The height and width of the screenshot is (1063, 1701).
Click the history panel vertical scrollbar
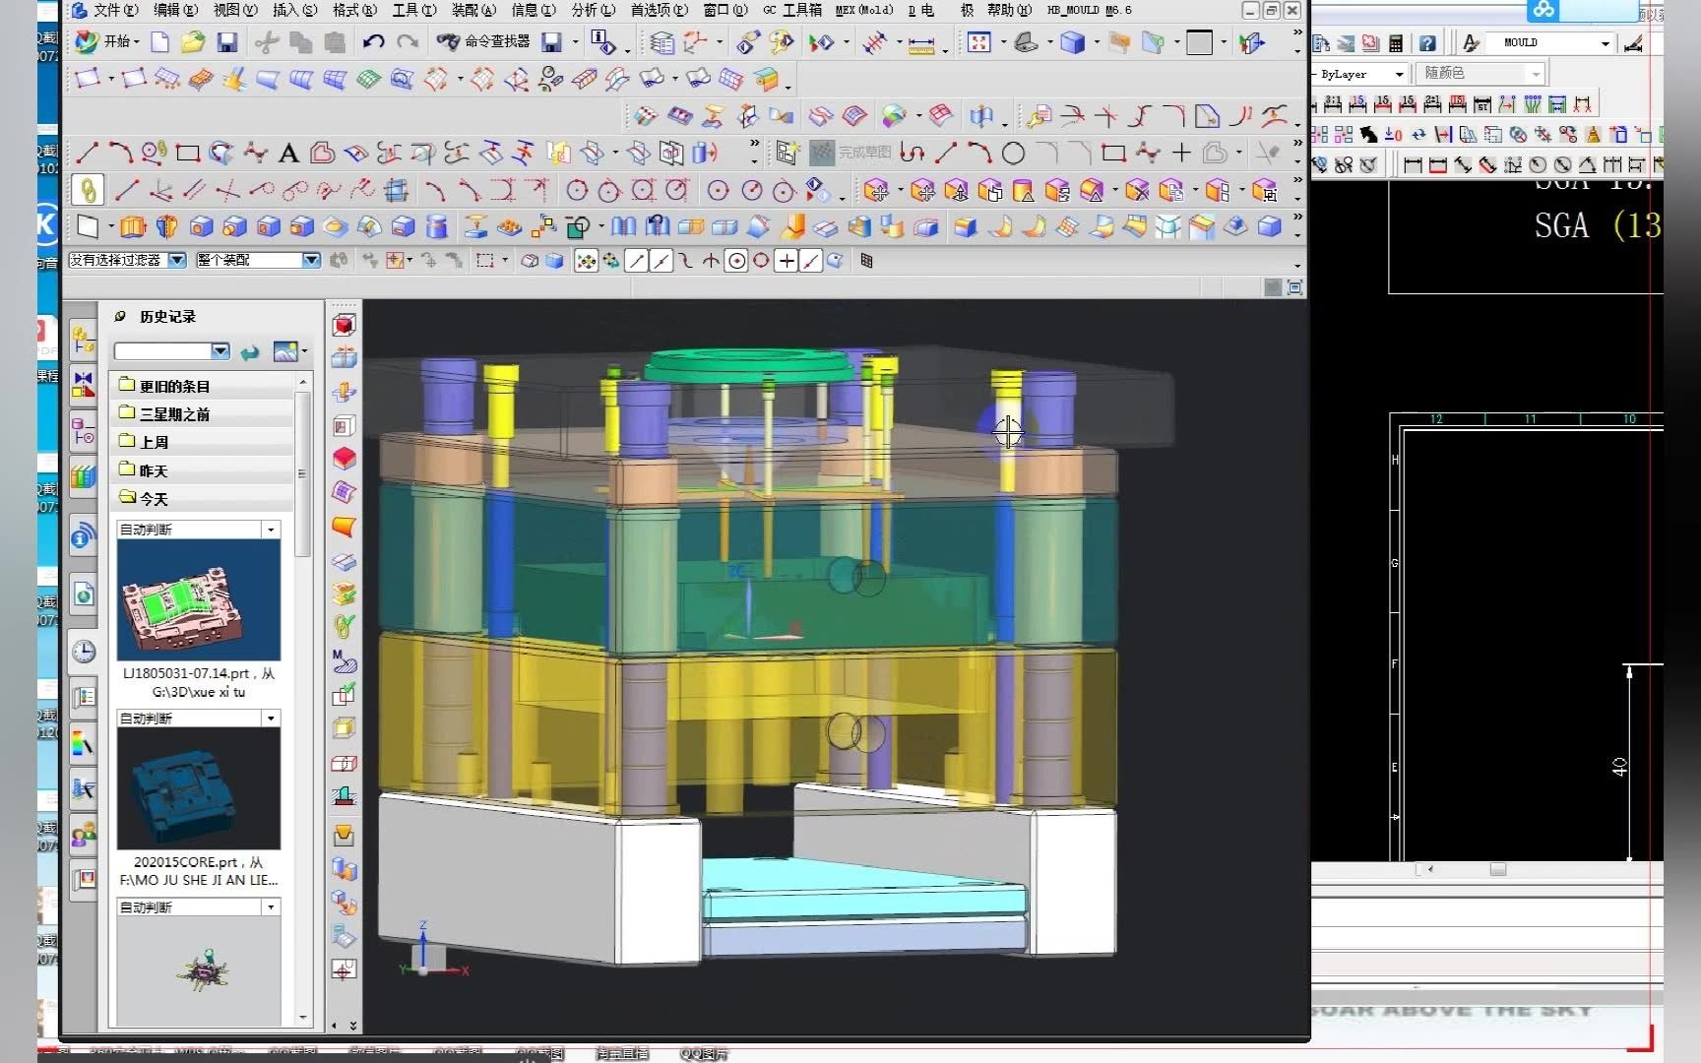click(302, 474)
